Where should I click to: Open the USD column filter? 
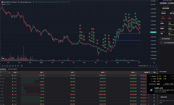pos(43,72)
